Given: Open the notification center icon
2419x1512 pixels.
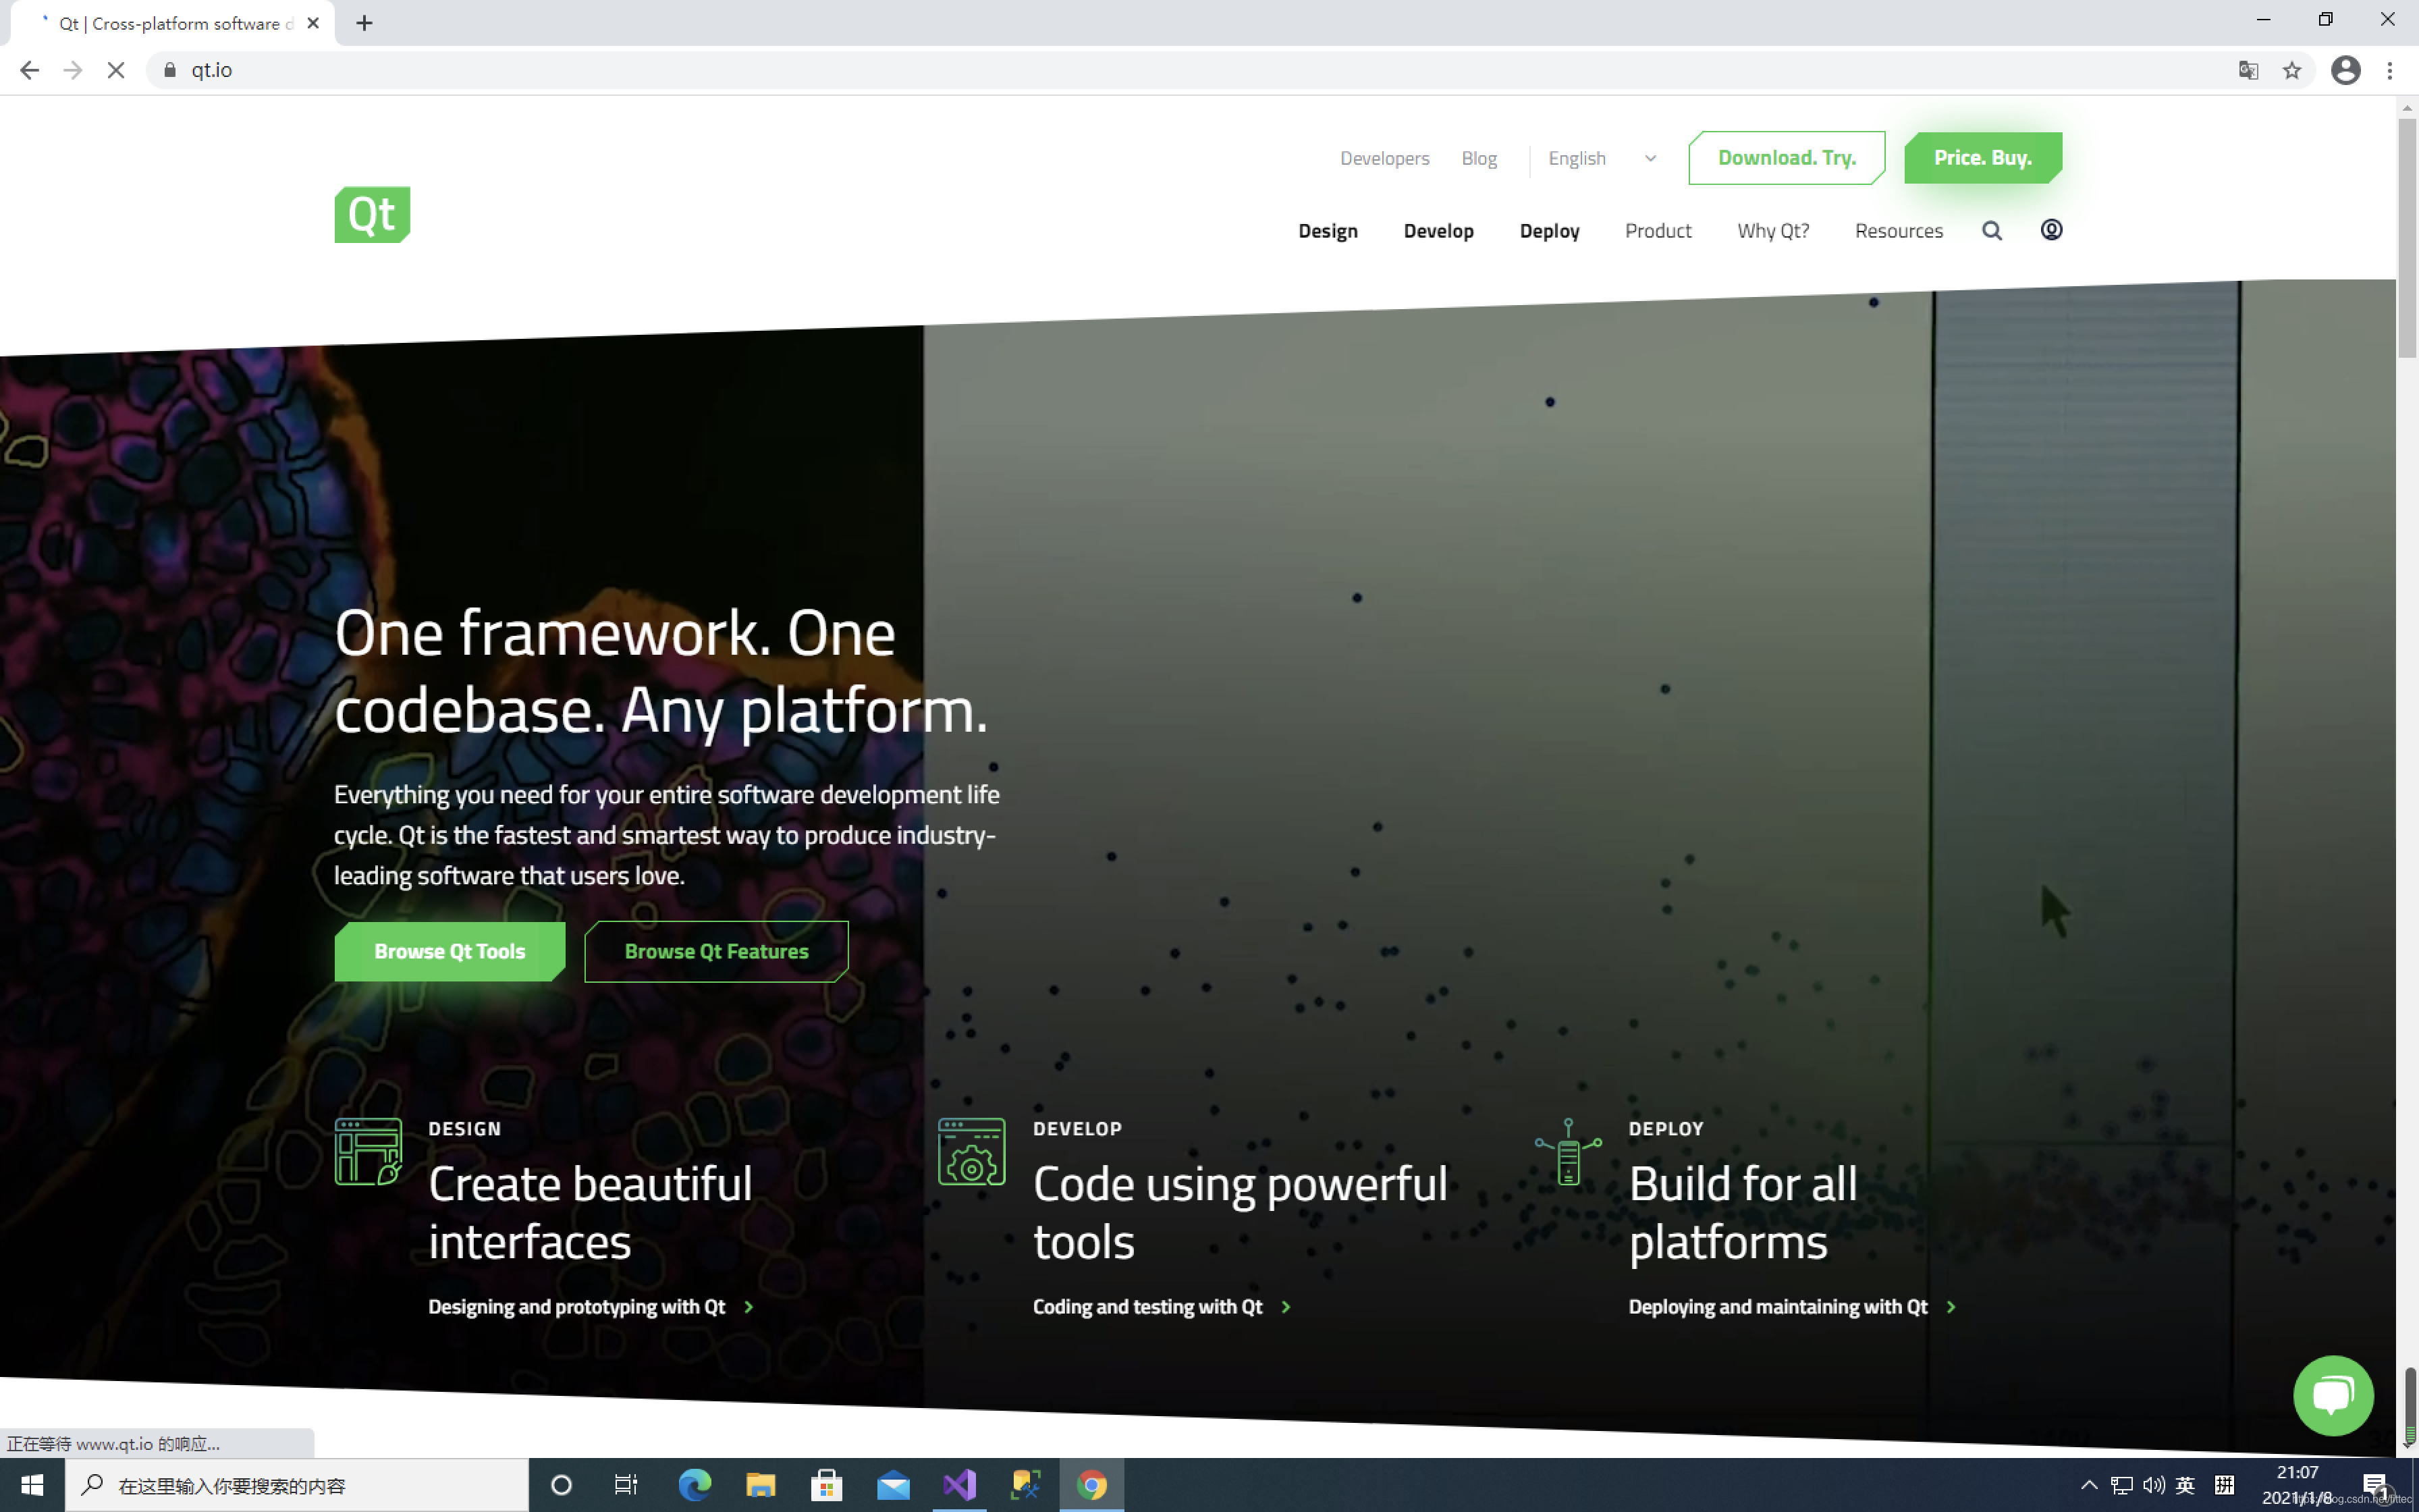Looking at the screenshot, I should (2376, 1486).
